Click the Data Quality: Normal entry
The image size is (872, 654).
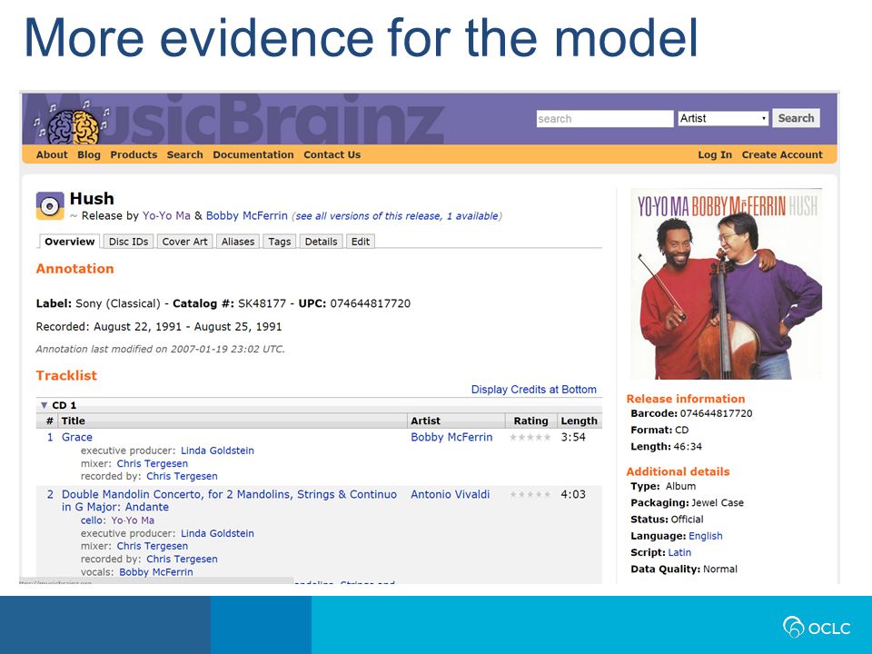coord(684,569)
